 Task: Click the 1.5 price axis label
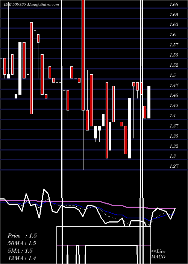pyautogui.click(x=173, y=75)
